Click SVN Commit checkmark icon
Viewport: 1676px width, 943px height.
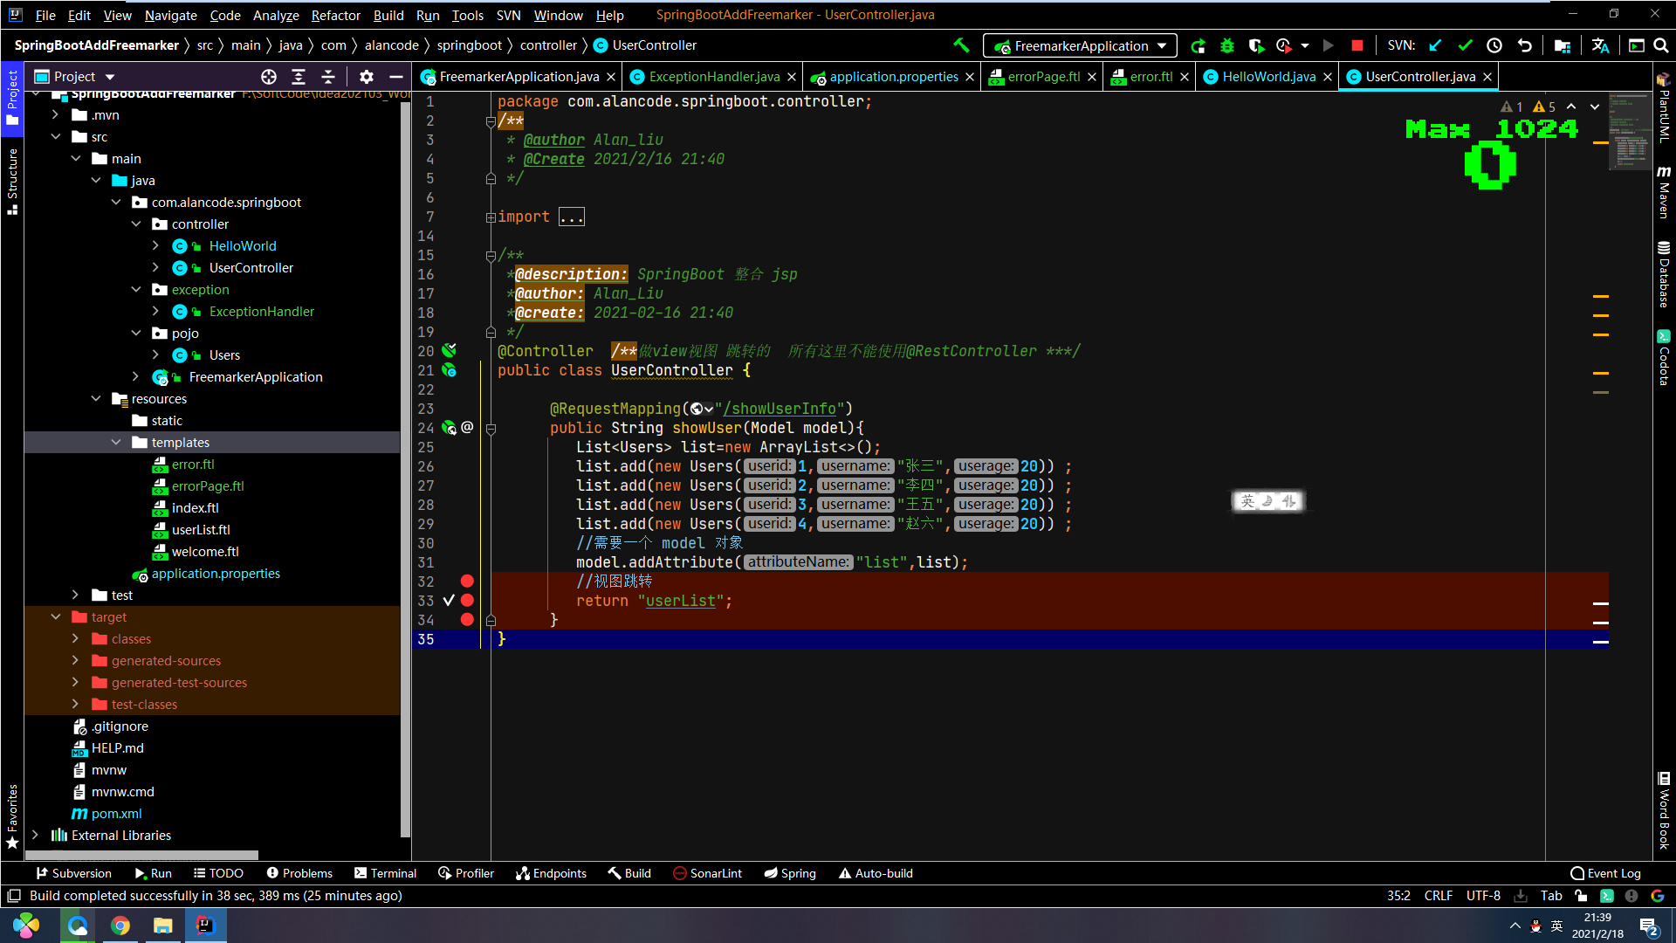[1465, 45]
